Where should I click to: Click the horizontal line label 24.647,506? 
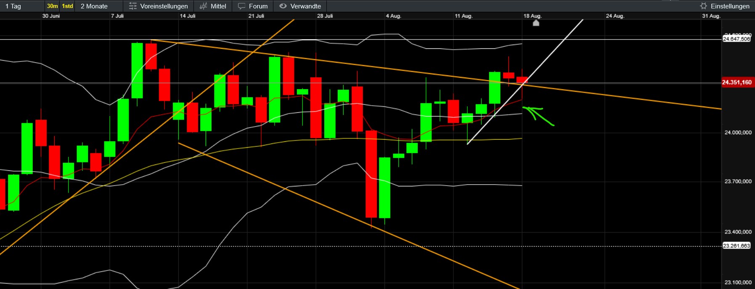coord(736,39)
